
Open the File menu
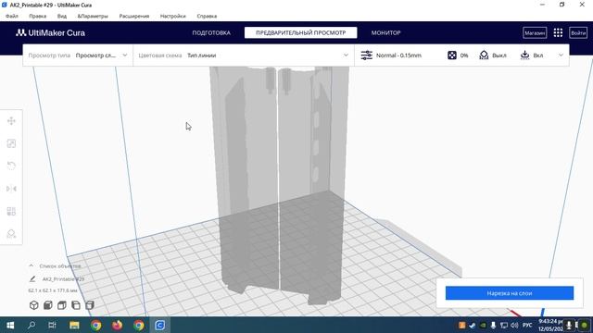point(12,17)
